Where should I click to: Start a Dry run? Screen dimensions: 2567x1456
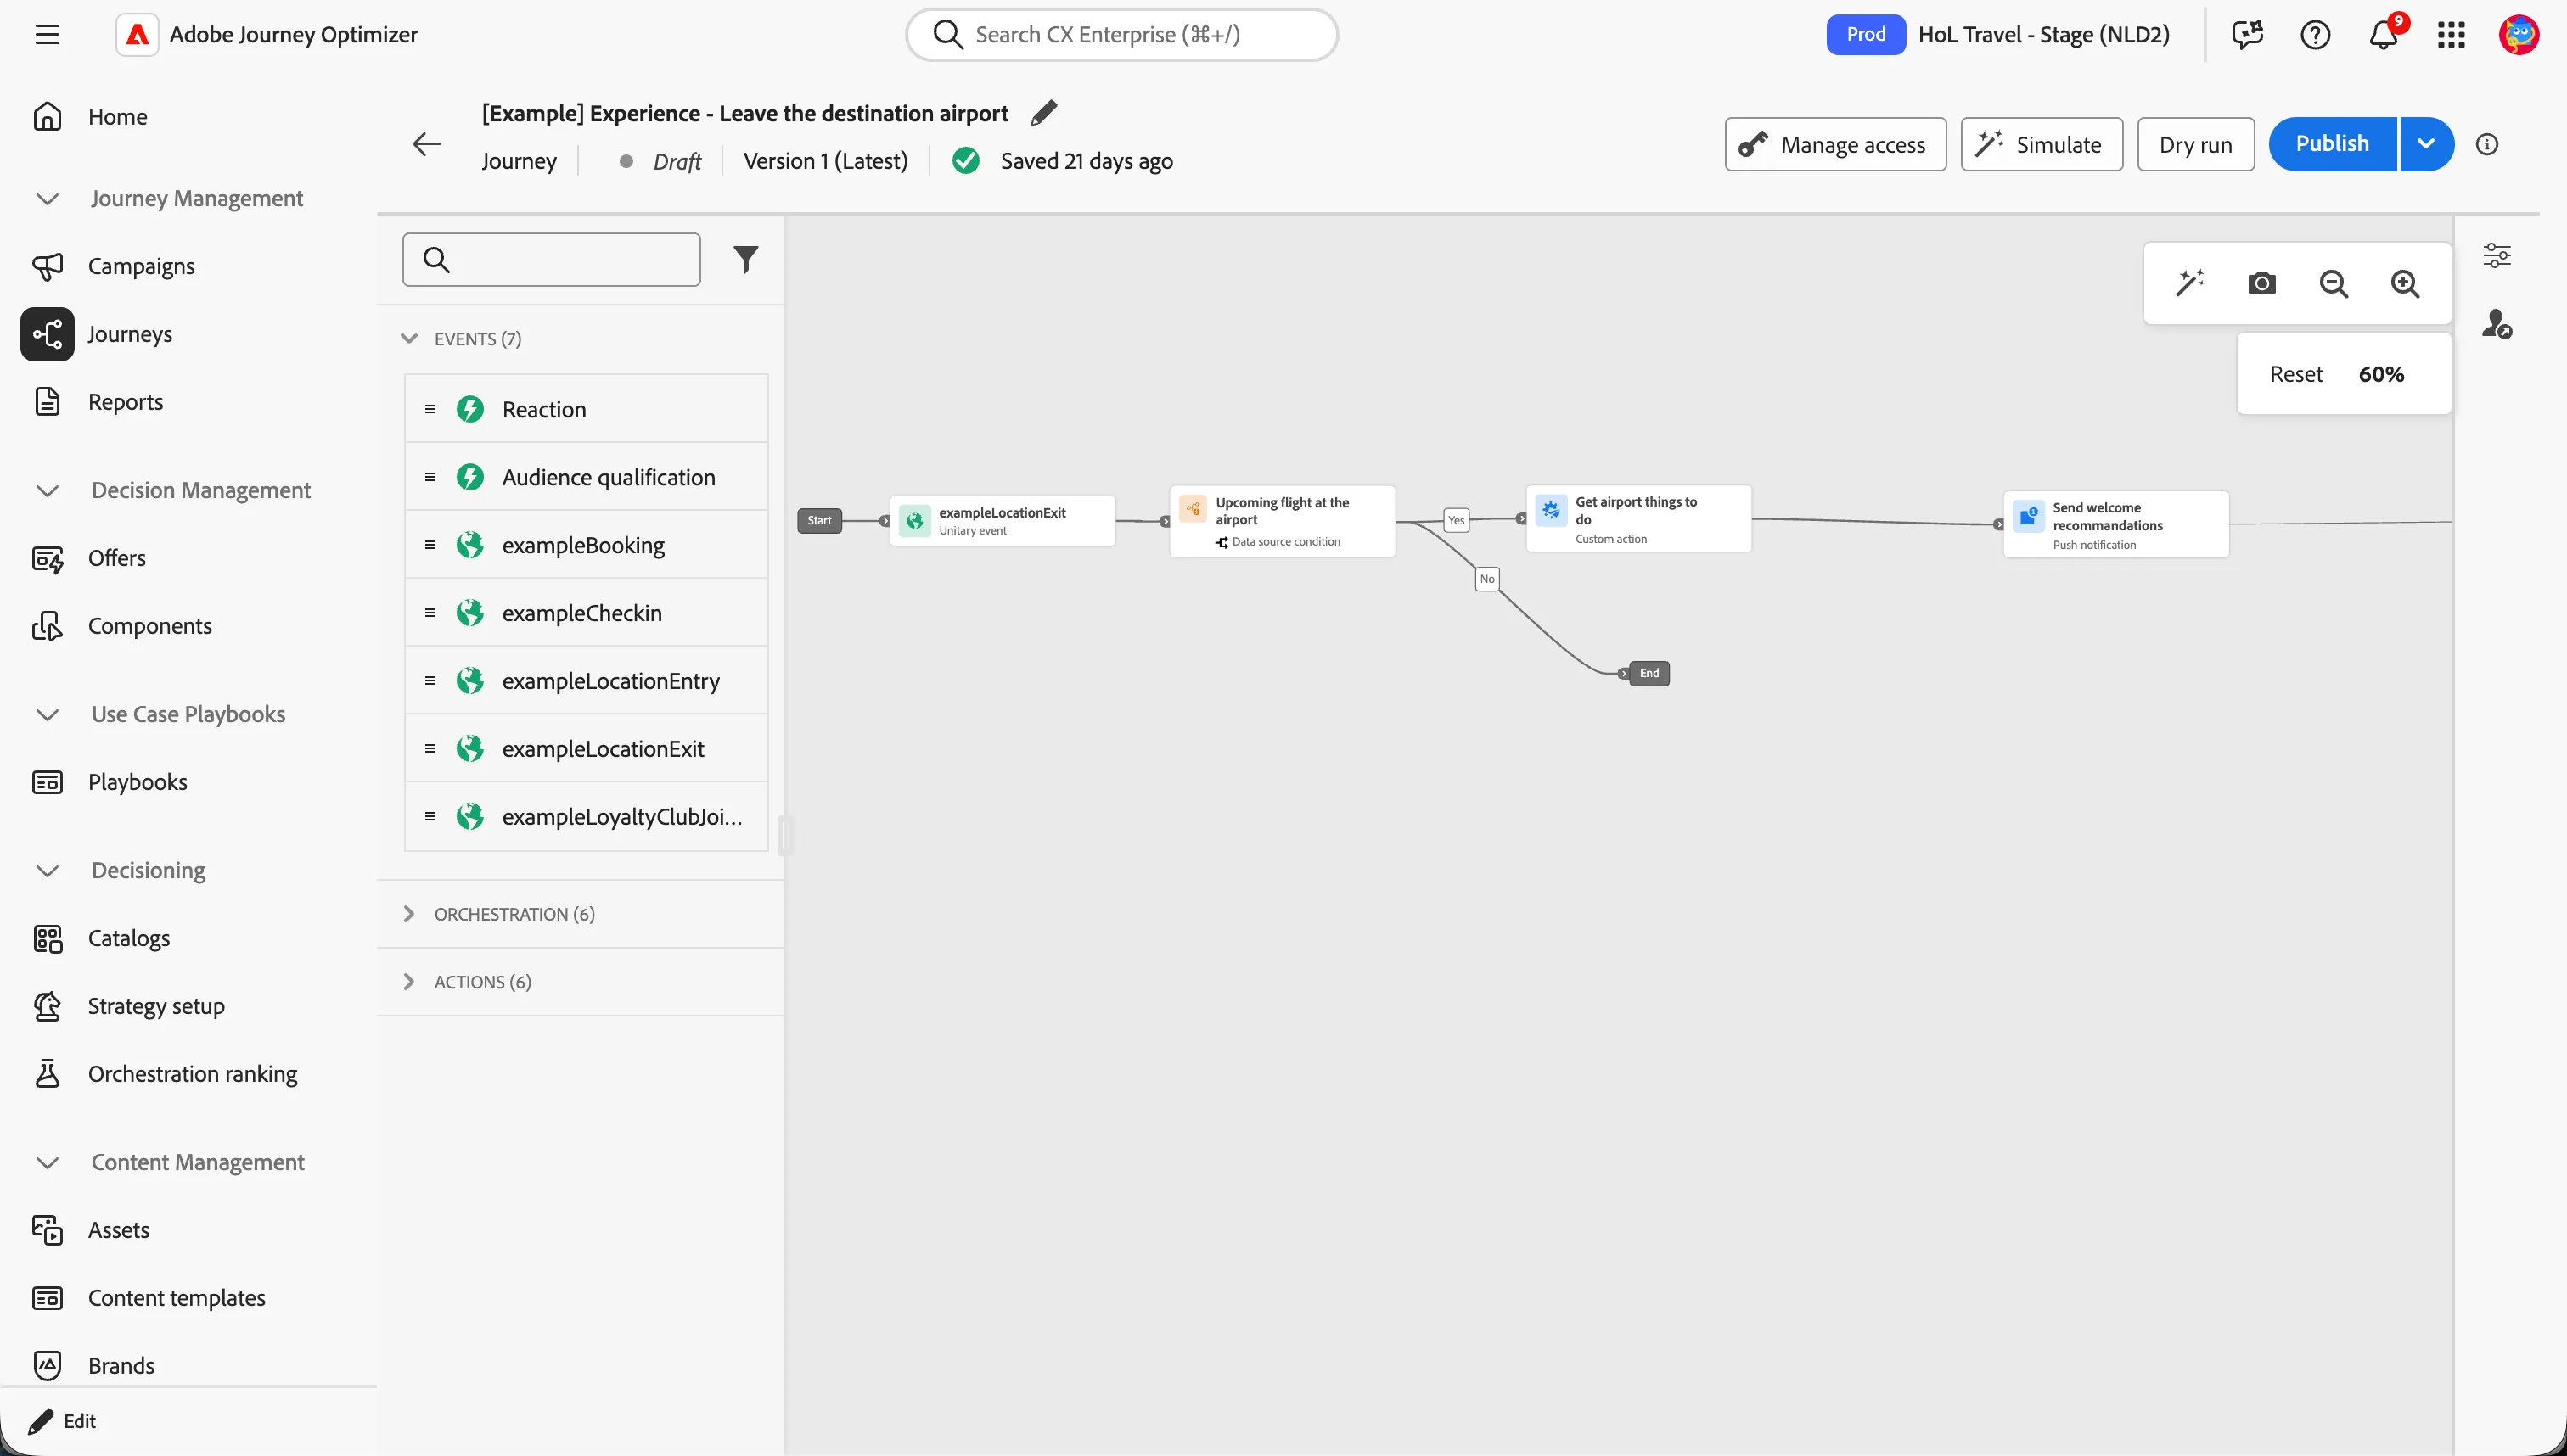pos(2195,144)
